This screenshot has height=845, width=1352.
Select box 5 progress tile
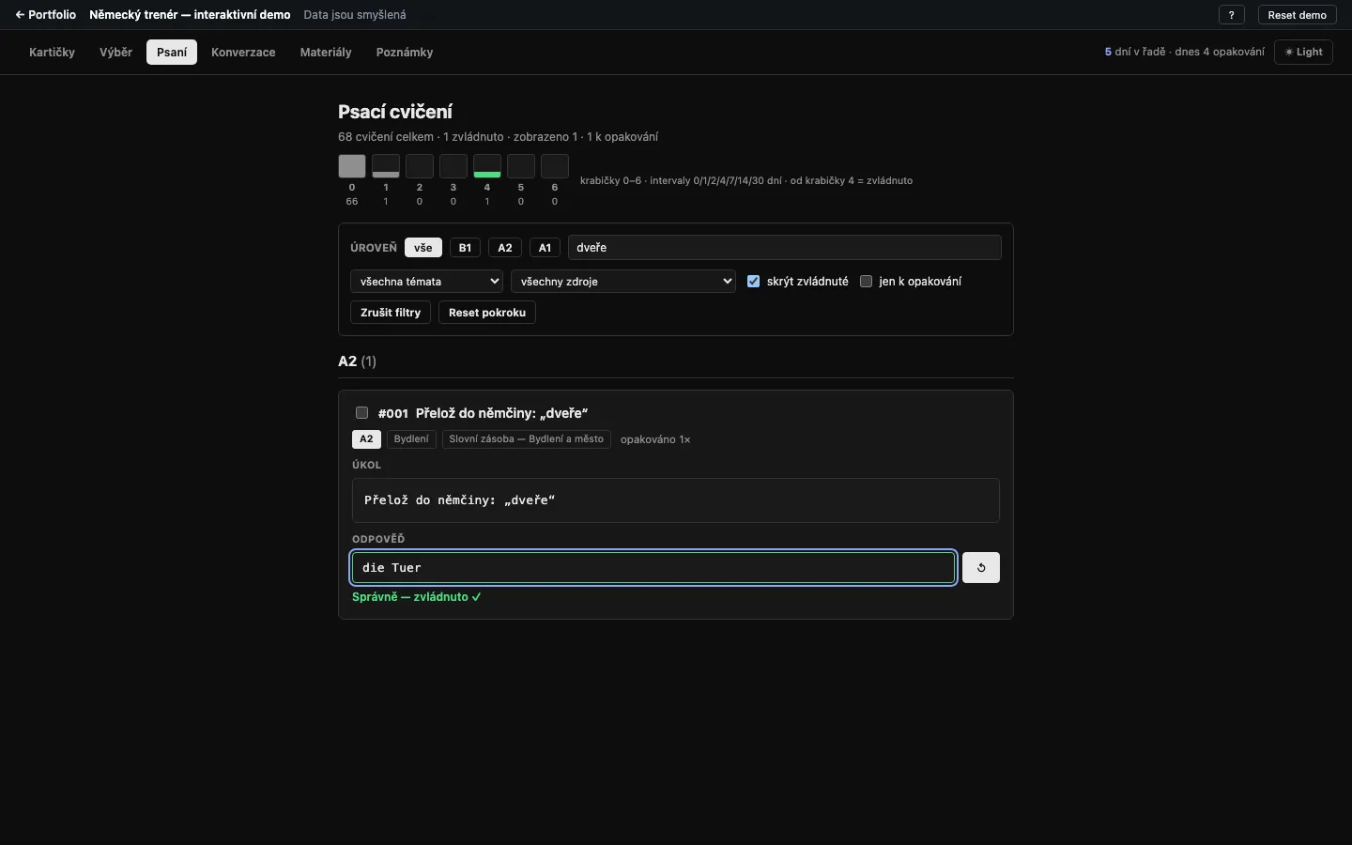[x=521, y=166]
